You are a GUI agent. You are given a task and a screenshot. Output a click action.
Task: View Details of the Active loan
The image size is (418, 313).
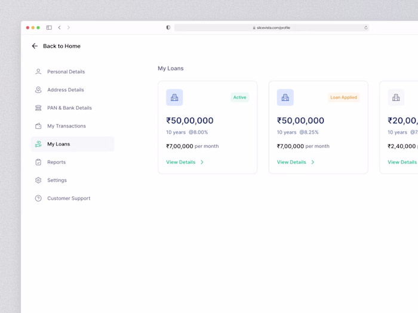[x=181, y=162]
